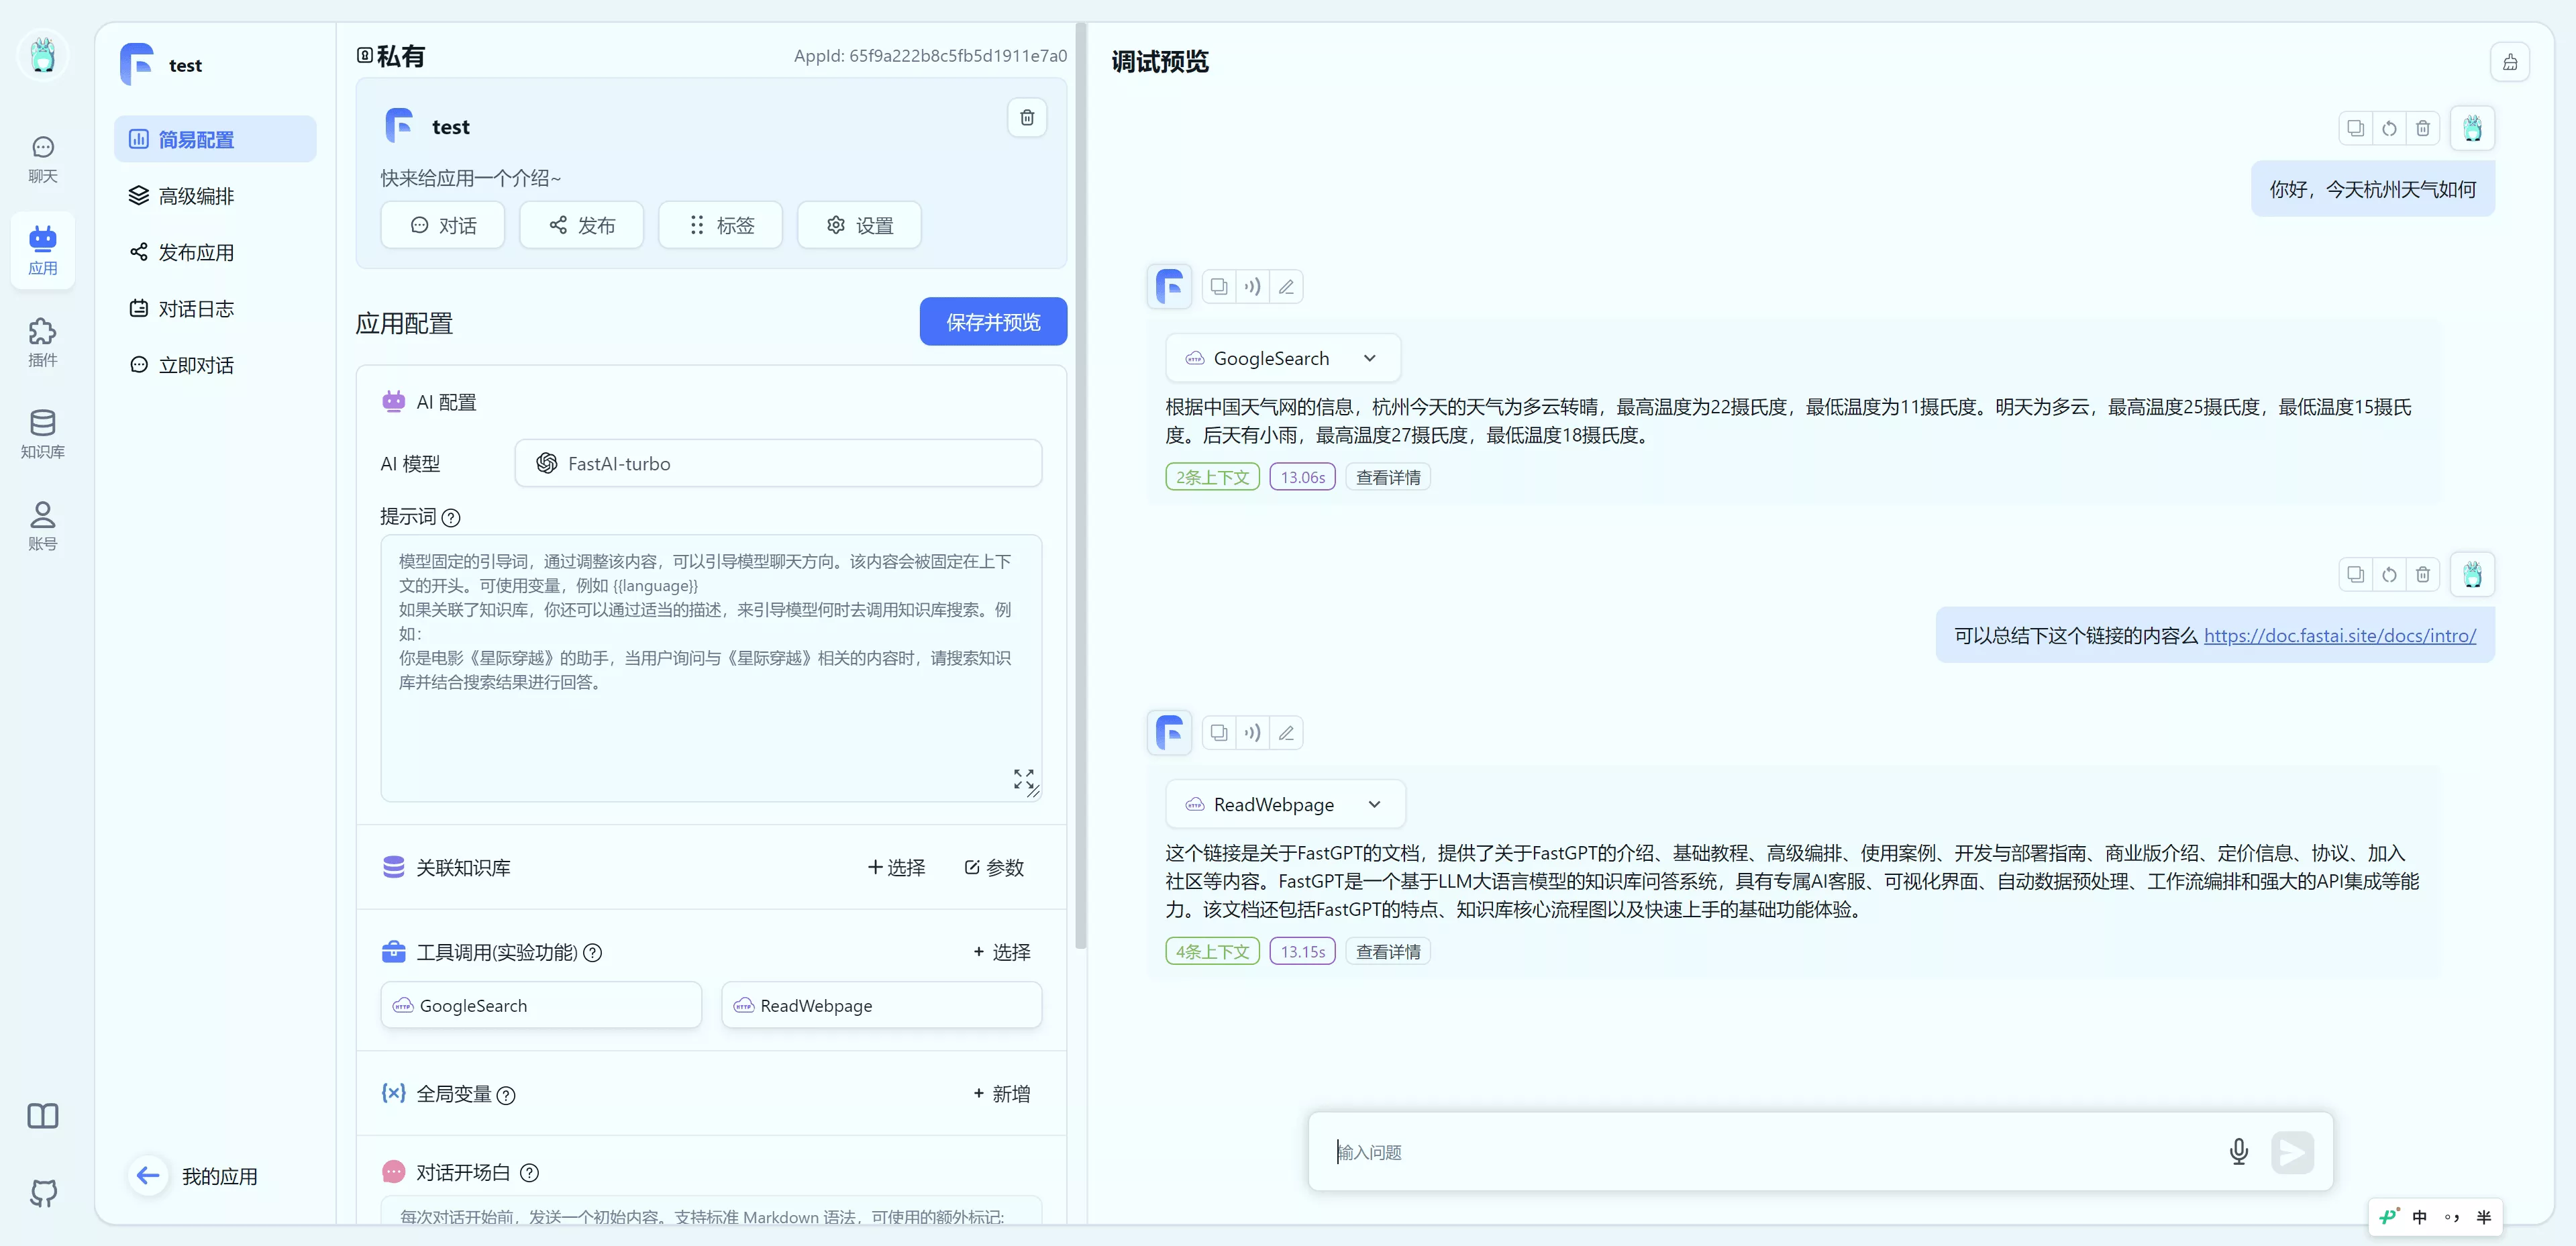Open the 插件 section in the sidebar

tap(42, 342)
